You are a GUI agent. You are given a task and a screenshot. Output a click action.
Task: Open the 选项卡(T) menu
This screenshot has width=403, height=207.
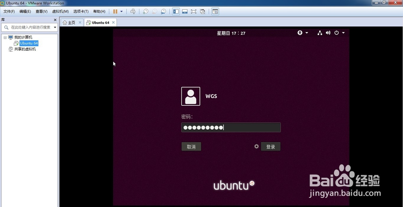click(x=81, y=12)
